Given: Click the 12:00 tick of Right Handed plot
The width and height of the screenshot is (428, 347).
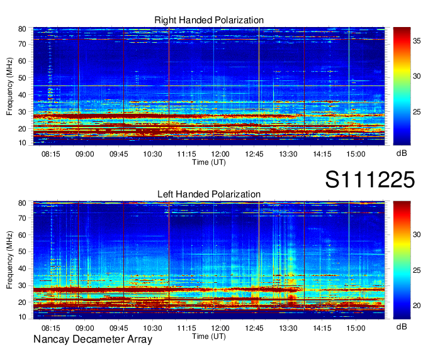Looking at the screenshot, I should (220, 154).
